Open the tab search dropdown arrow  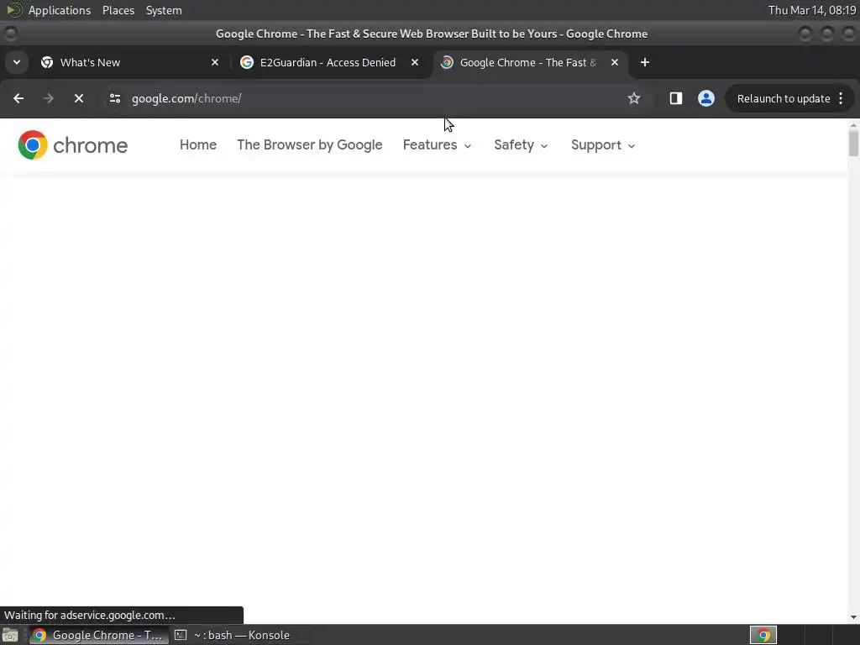(17, 62)
